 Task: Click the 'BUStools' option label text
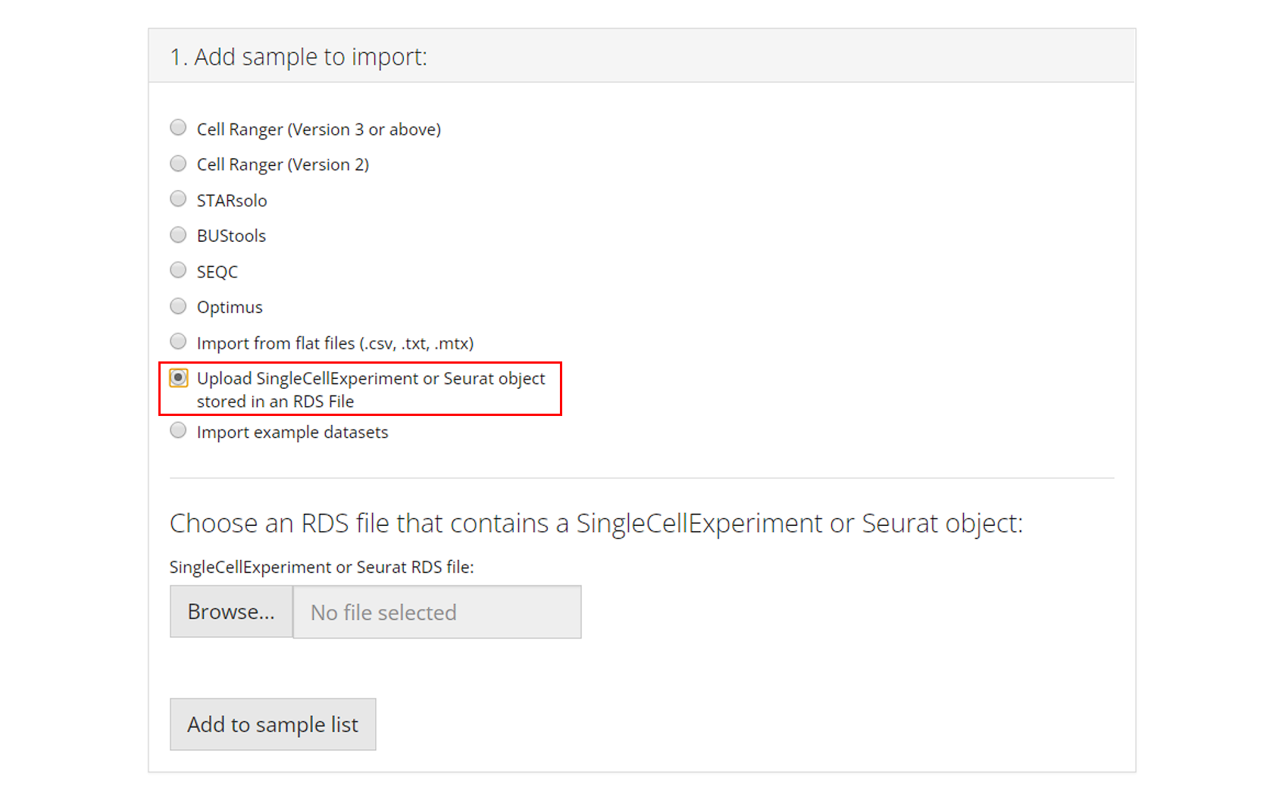pyautogui.click(x=231, y=236)
